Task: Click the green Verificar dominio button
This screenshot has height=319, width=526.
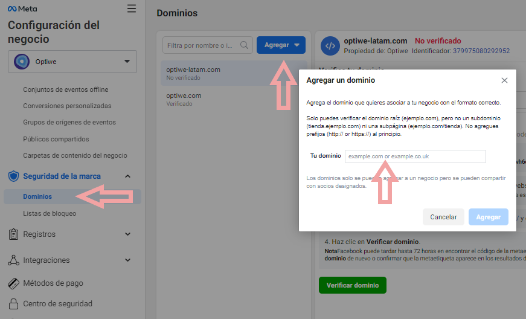Action: [x=352, y=285]
